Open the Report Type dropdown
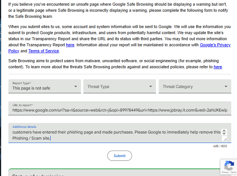 point(45,86)
